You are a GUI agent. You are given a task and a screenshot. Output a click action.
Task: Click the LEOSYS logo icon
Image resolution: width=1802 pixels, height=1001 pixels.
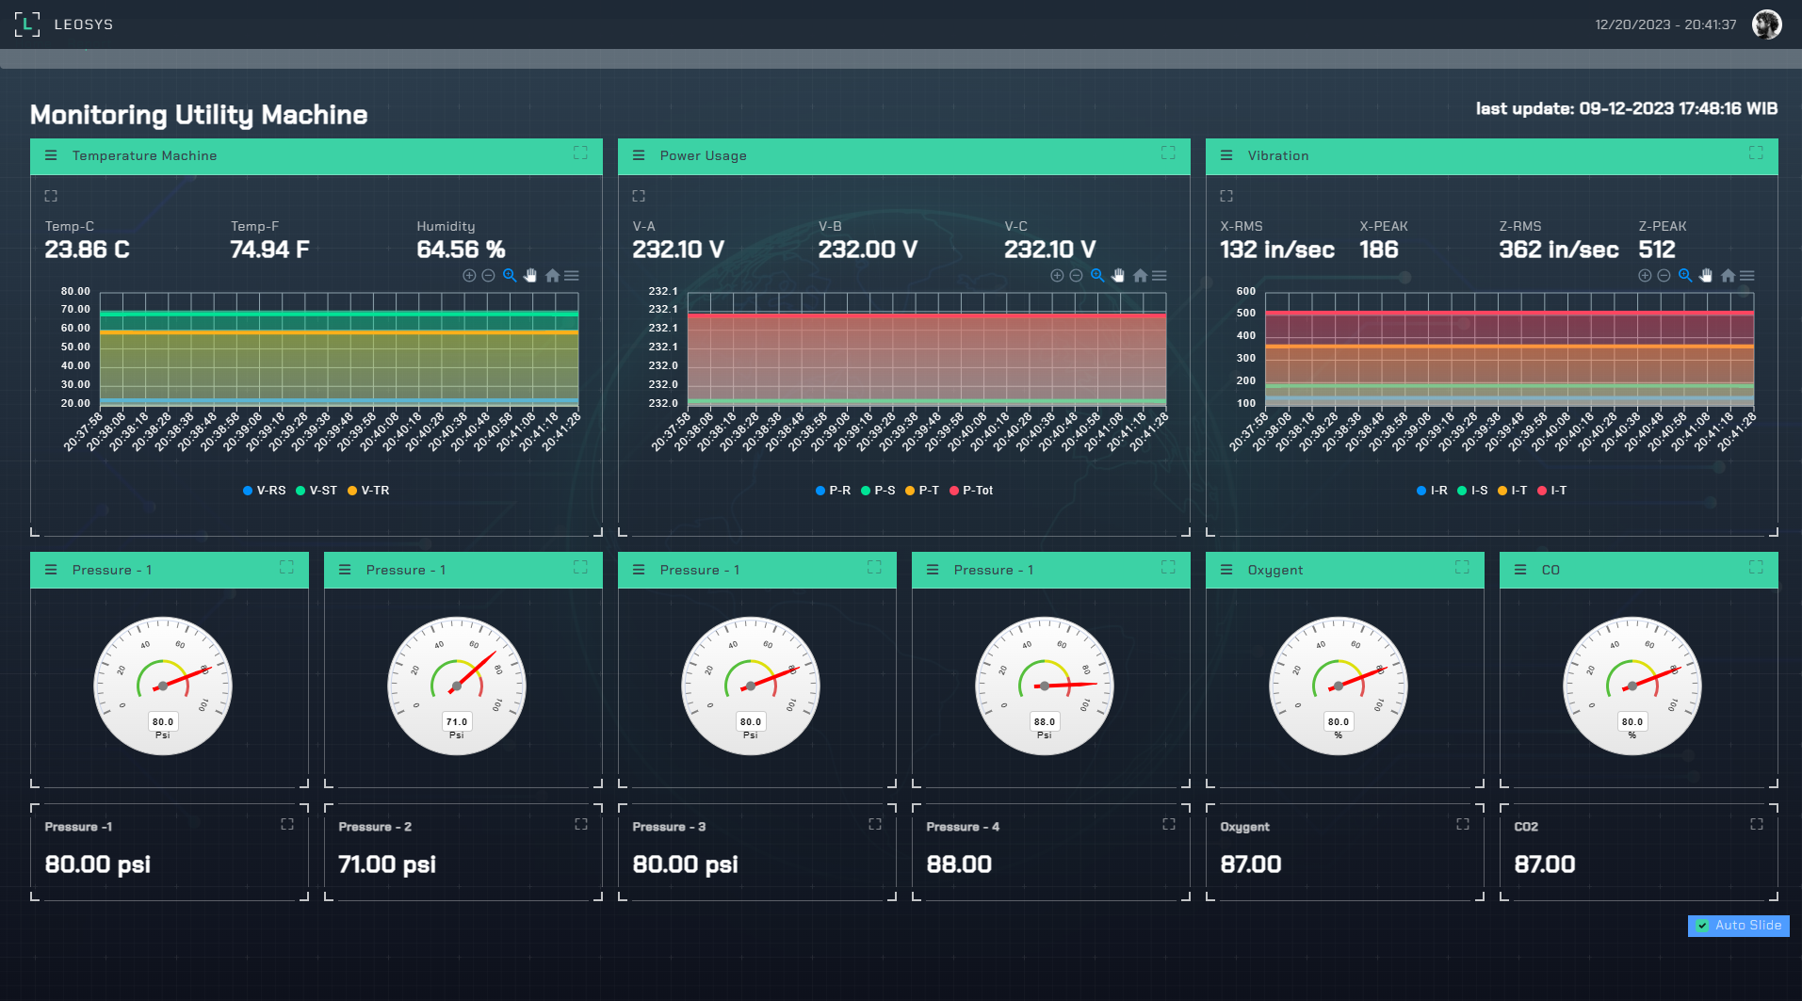27,24
